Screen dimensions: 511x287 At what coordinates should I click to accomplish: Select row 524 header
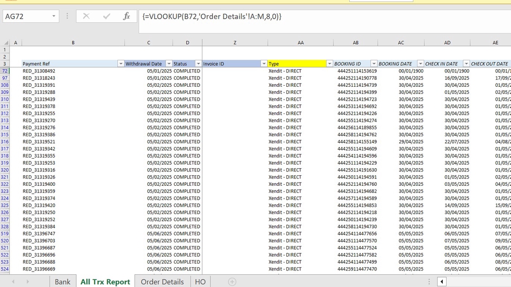tap(5, 269)
